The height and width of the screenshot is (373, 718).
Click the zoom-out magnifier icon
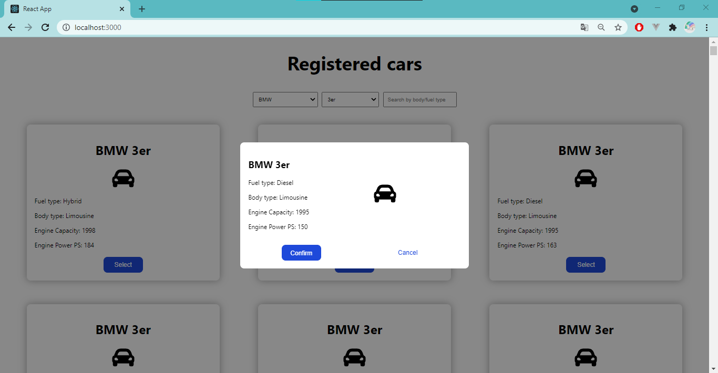point(601,27)
